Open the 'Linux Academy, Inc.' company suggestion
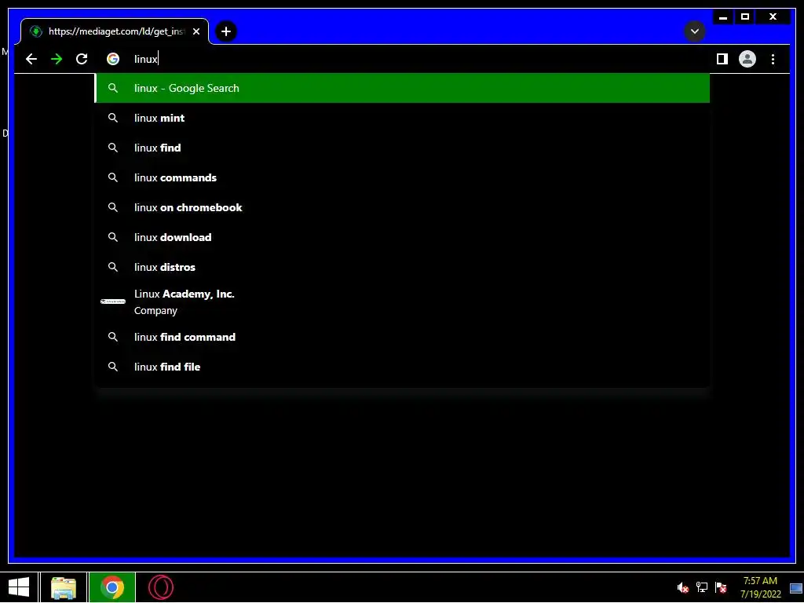This screenshot has height=603, width=804. (403, 302)
